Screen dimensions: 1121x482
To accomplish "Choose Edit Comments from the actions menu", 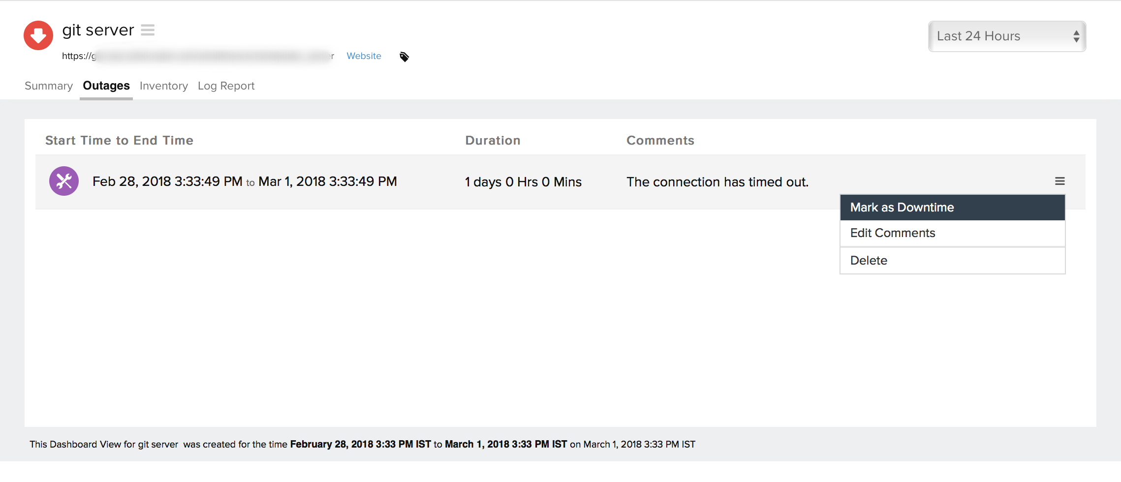I will pos(892,233).
